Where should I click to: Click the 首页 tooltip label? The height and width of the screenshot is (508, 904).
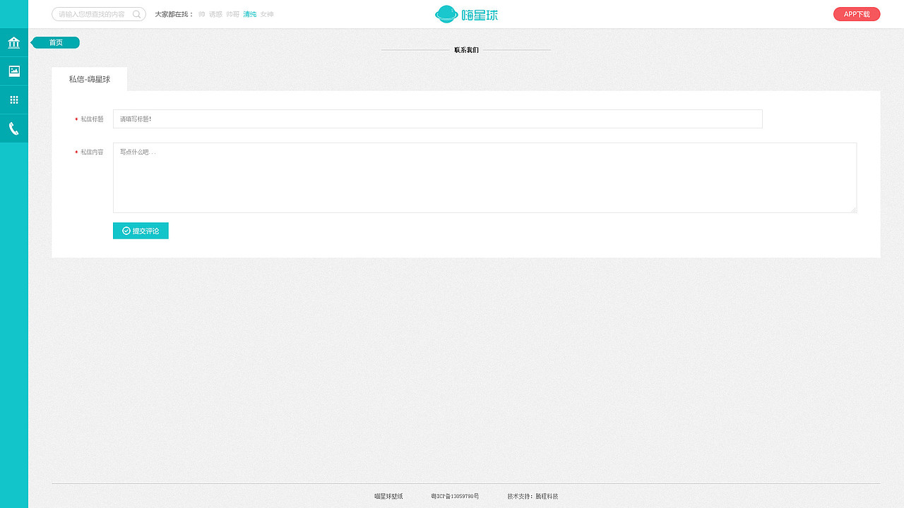[56, 42]
